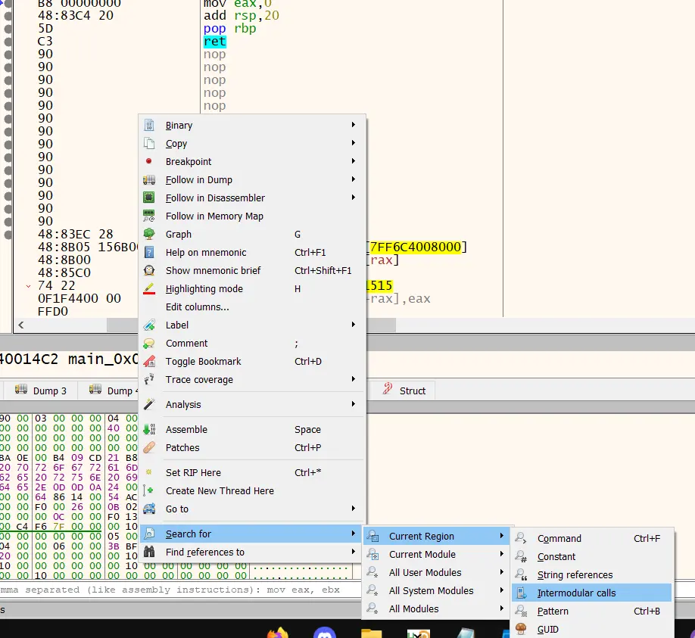Toggle breakpoint dot beside the ret instruction

(x=8, y=42)
